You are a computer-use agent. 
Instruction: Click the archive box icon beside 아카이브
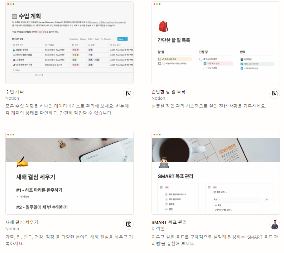click(x=242, y=59)
